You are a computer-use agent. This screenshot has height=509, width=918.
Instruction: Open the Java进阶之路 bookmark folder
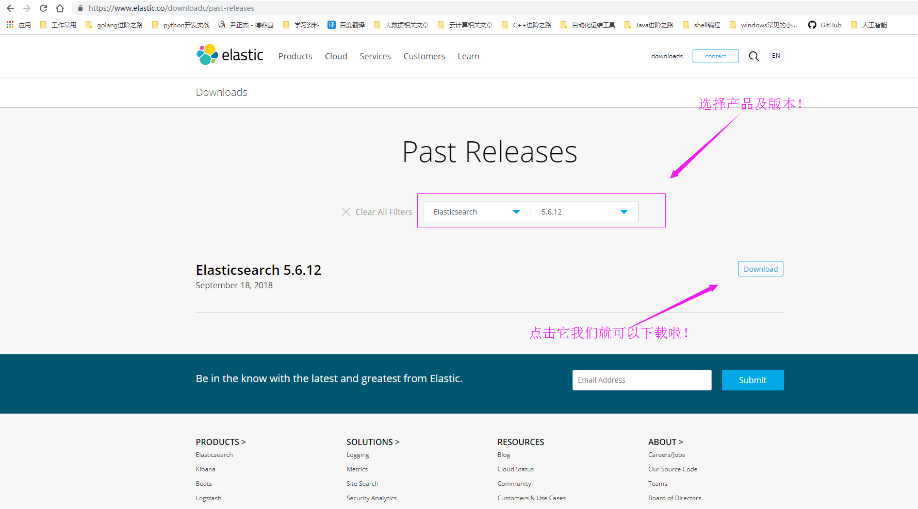(649, 25)
